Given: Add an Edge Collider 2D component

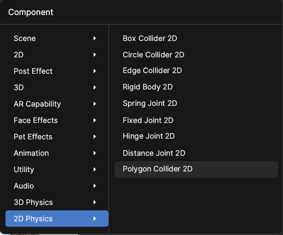Looking at the screenshot, I should (196, 71).
